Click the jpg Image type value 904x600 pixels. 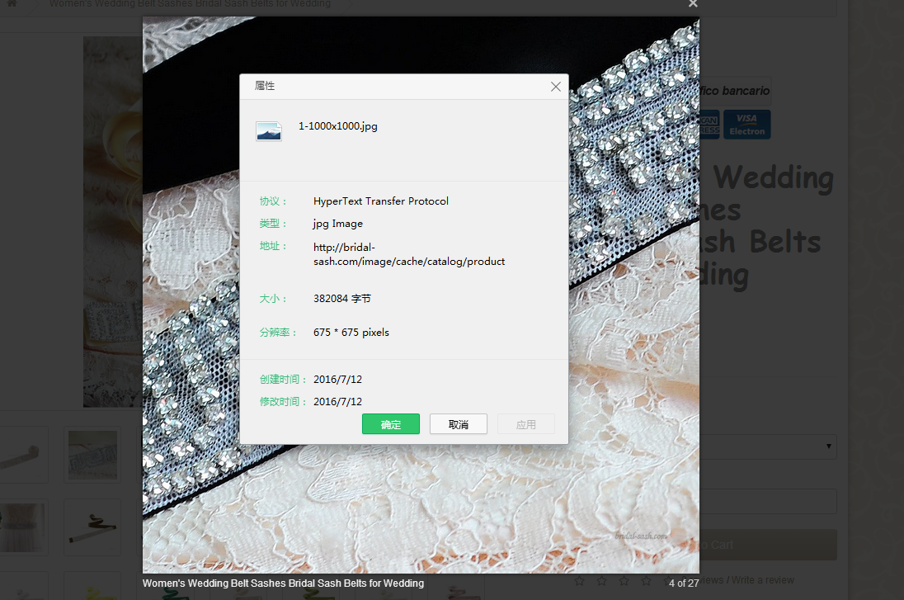tap(338, 224)
